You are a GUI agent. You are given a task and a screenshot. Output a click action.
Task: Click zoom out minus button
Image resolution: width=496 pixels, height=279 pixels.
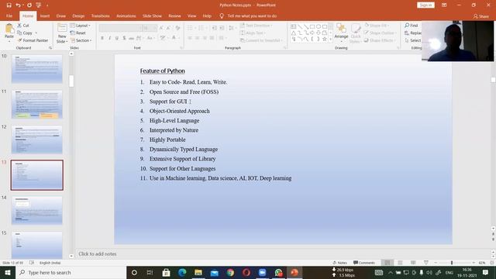click(436, 263)
